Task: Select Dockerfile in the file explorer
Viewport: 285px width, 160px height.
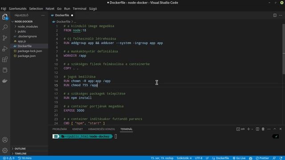Action: click(24, 46)
